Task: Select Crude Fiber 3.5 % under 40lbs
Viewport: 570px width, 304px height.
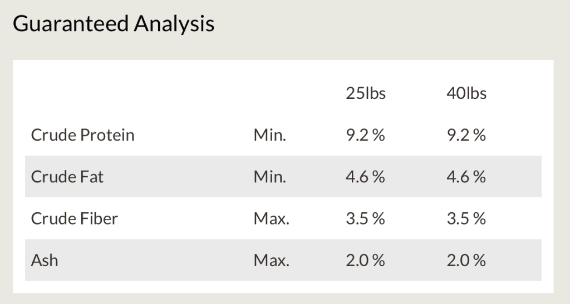Action: click(466, 218)
